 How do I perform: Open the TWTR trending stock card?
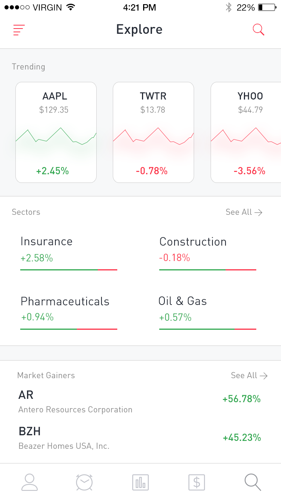[x=153, y=132]
